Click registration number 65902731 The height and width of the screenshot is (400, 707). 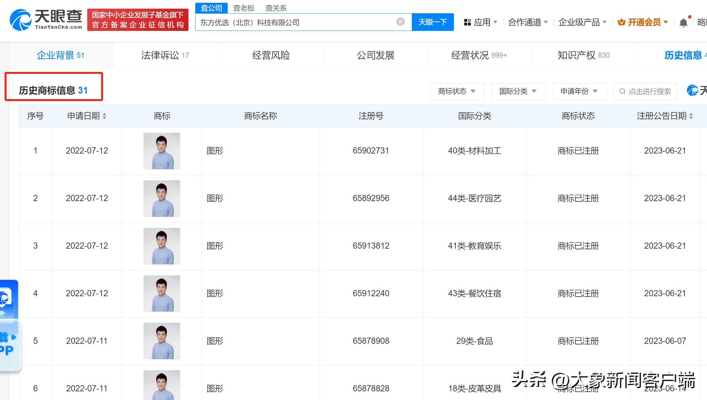(371, 151)
